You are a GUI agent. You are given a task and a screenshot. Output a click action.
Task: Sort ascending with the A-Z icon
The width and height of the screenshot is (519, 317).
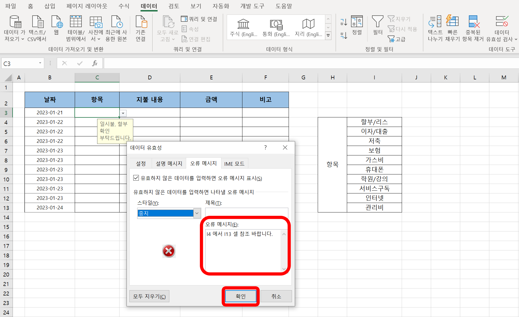[343, 22]
